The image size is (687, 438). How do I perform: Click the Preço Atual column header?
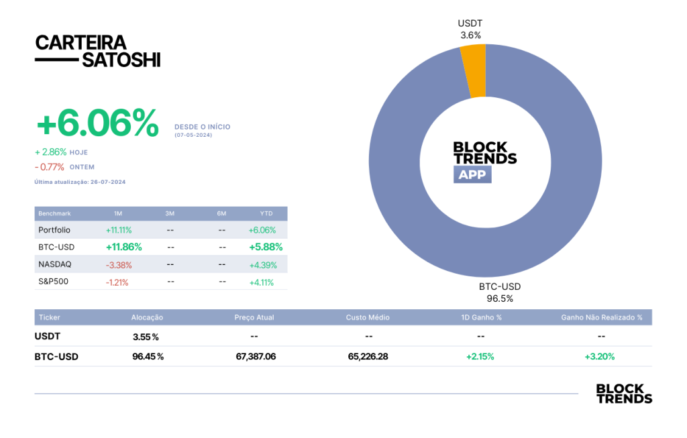(x=254, y=317)
